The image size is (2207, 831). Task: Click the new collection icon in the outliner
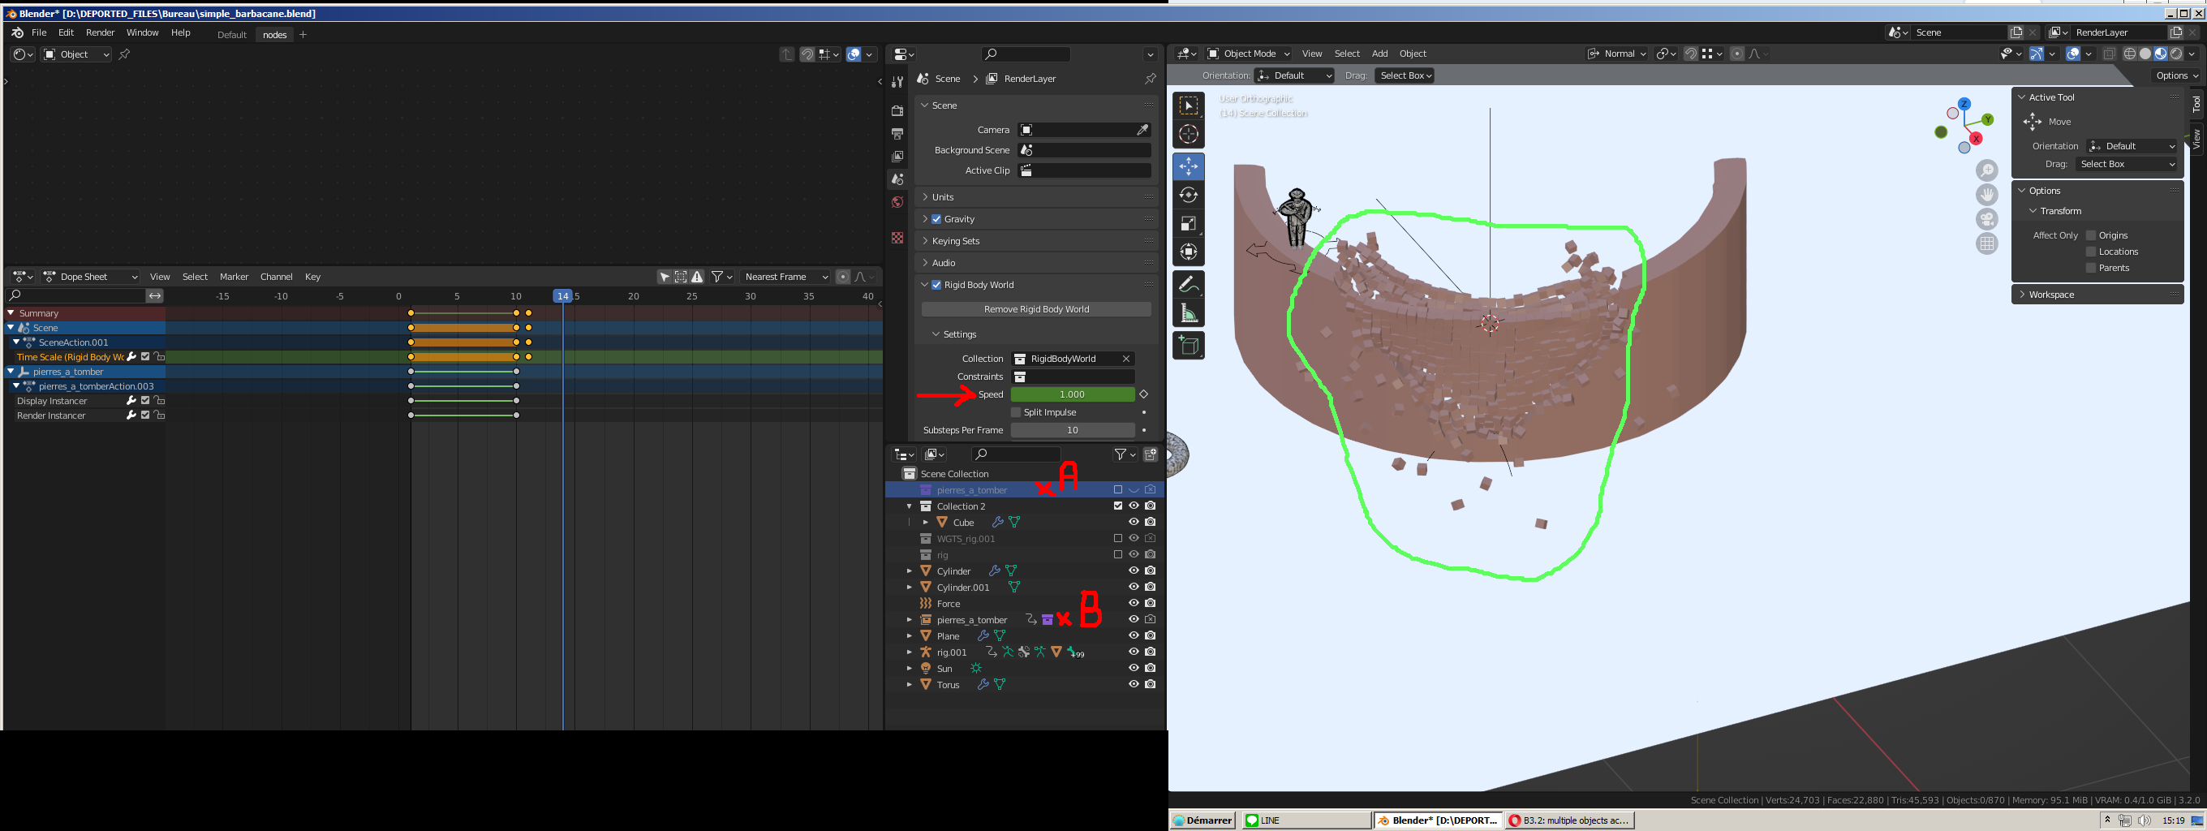[1151, 455]
